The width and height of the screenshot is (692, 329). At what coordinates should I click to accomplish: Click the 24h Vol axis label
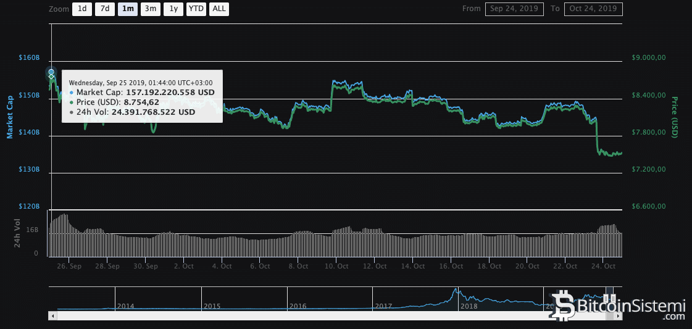17,234
